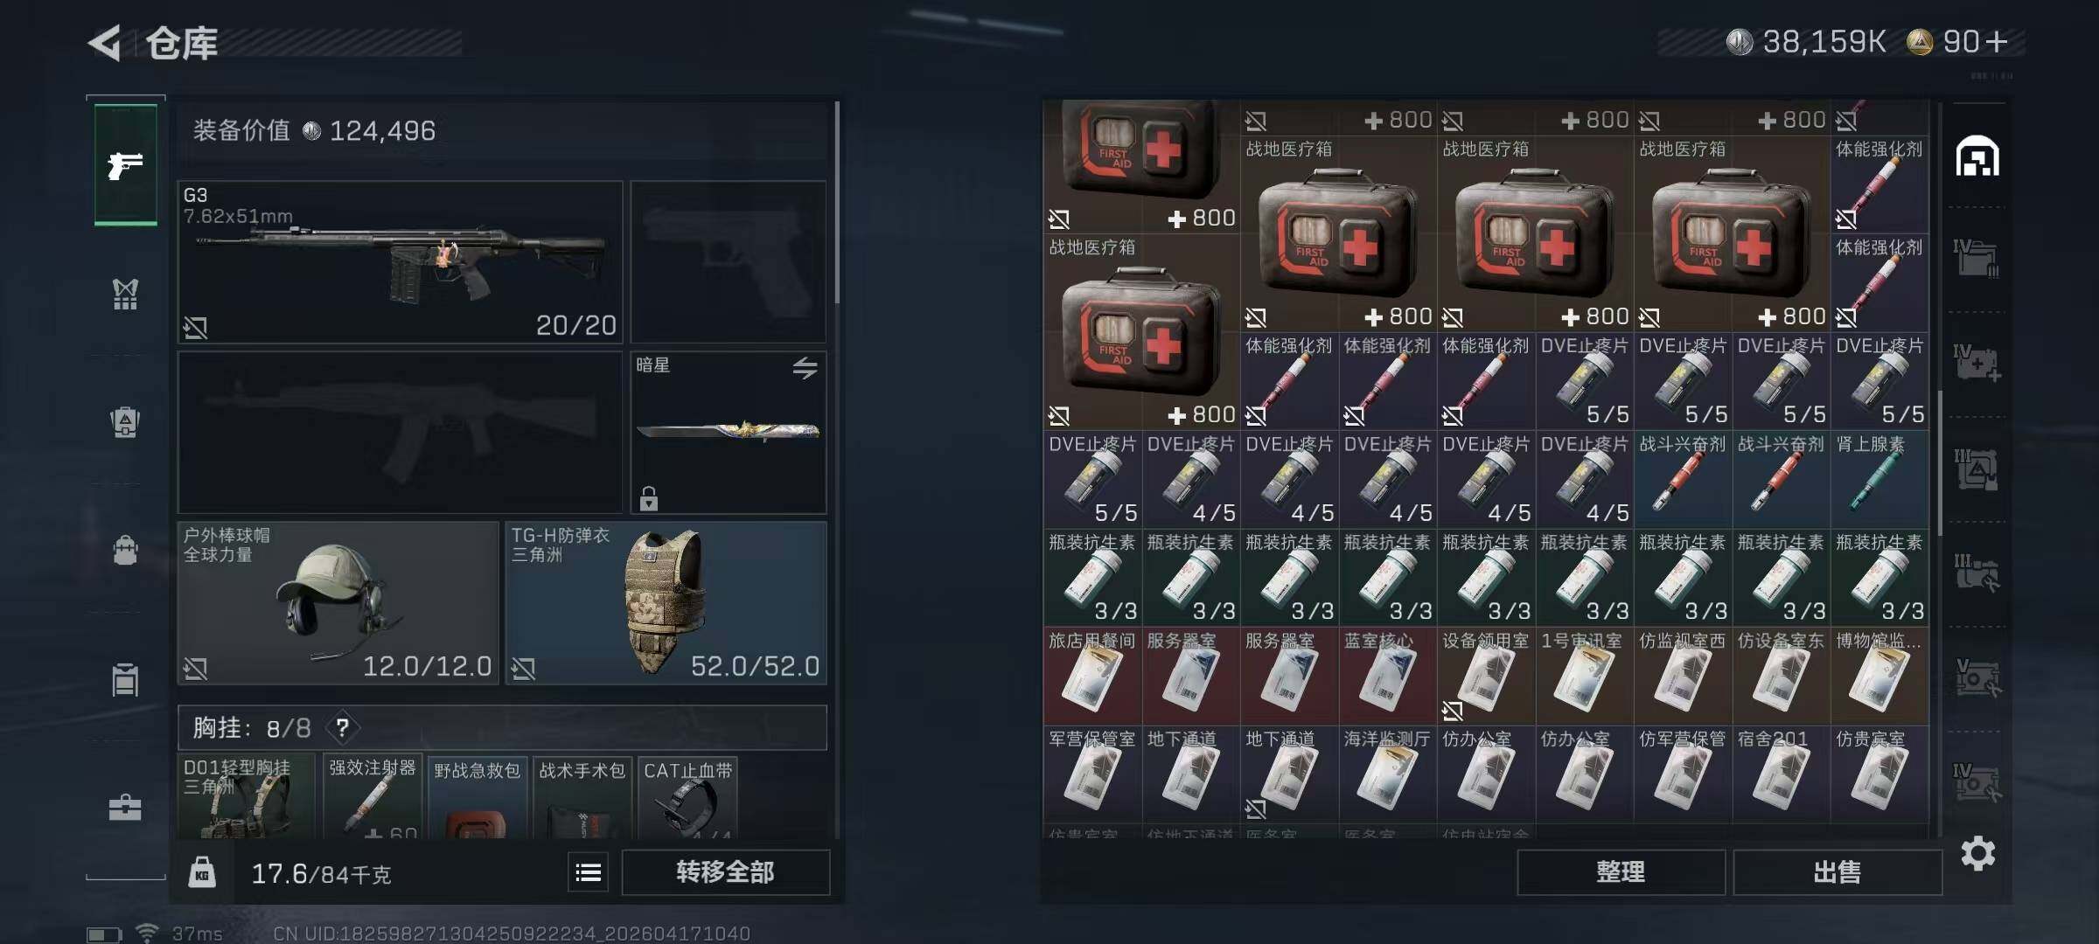
Task: Click the back arrow beside 仓库
Action: click(105, 43)
